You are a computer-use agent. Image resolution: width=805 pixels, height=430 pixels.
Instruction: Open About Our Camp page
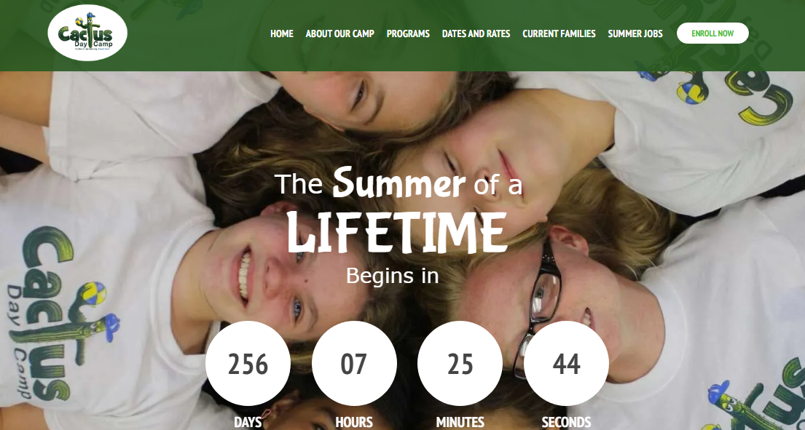pos(340,33)
